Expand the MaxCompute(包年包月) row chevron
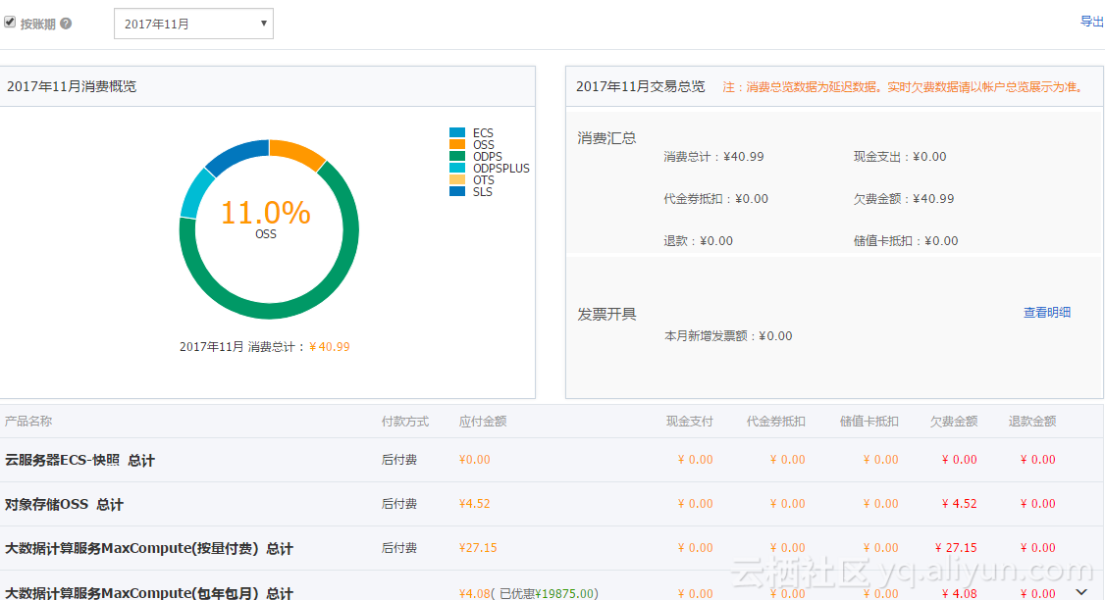 [x=1081, y=592]
